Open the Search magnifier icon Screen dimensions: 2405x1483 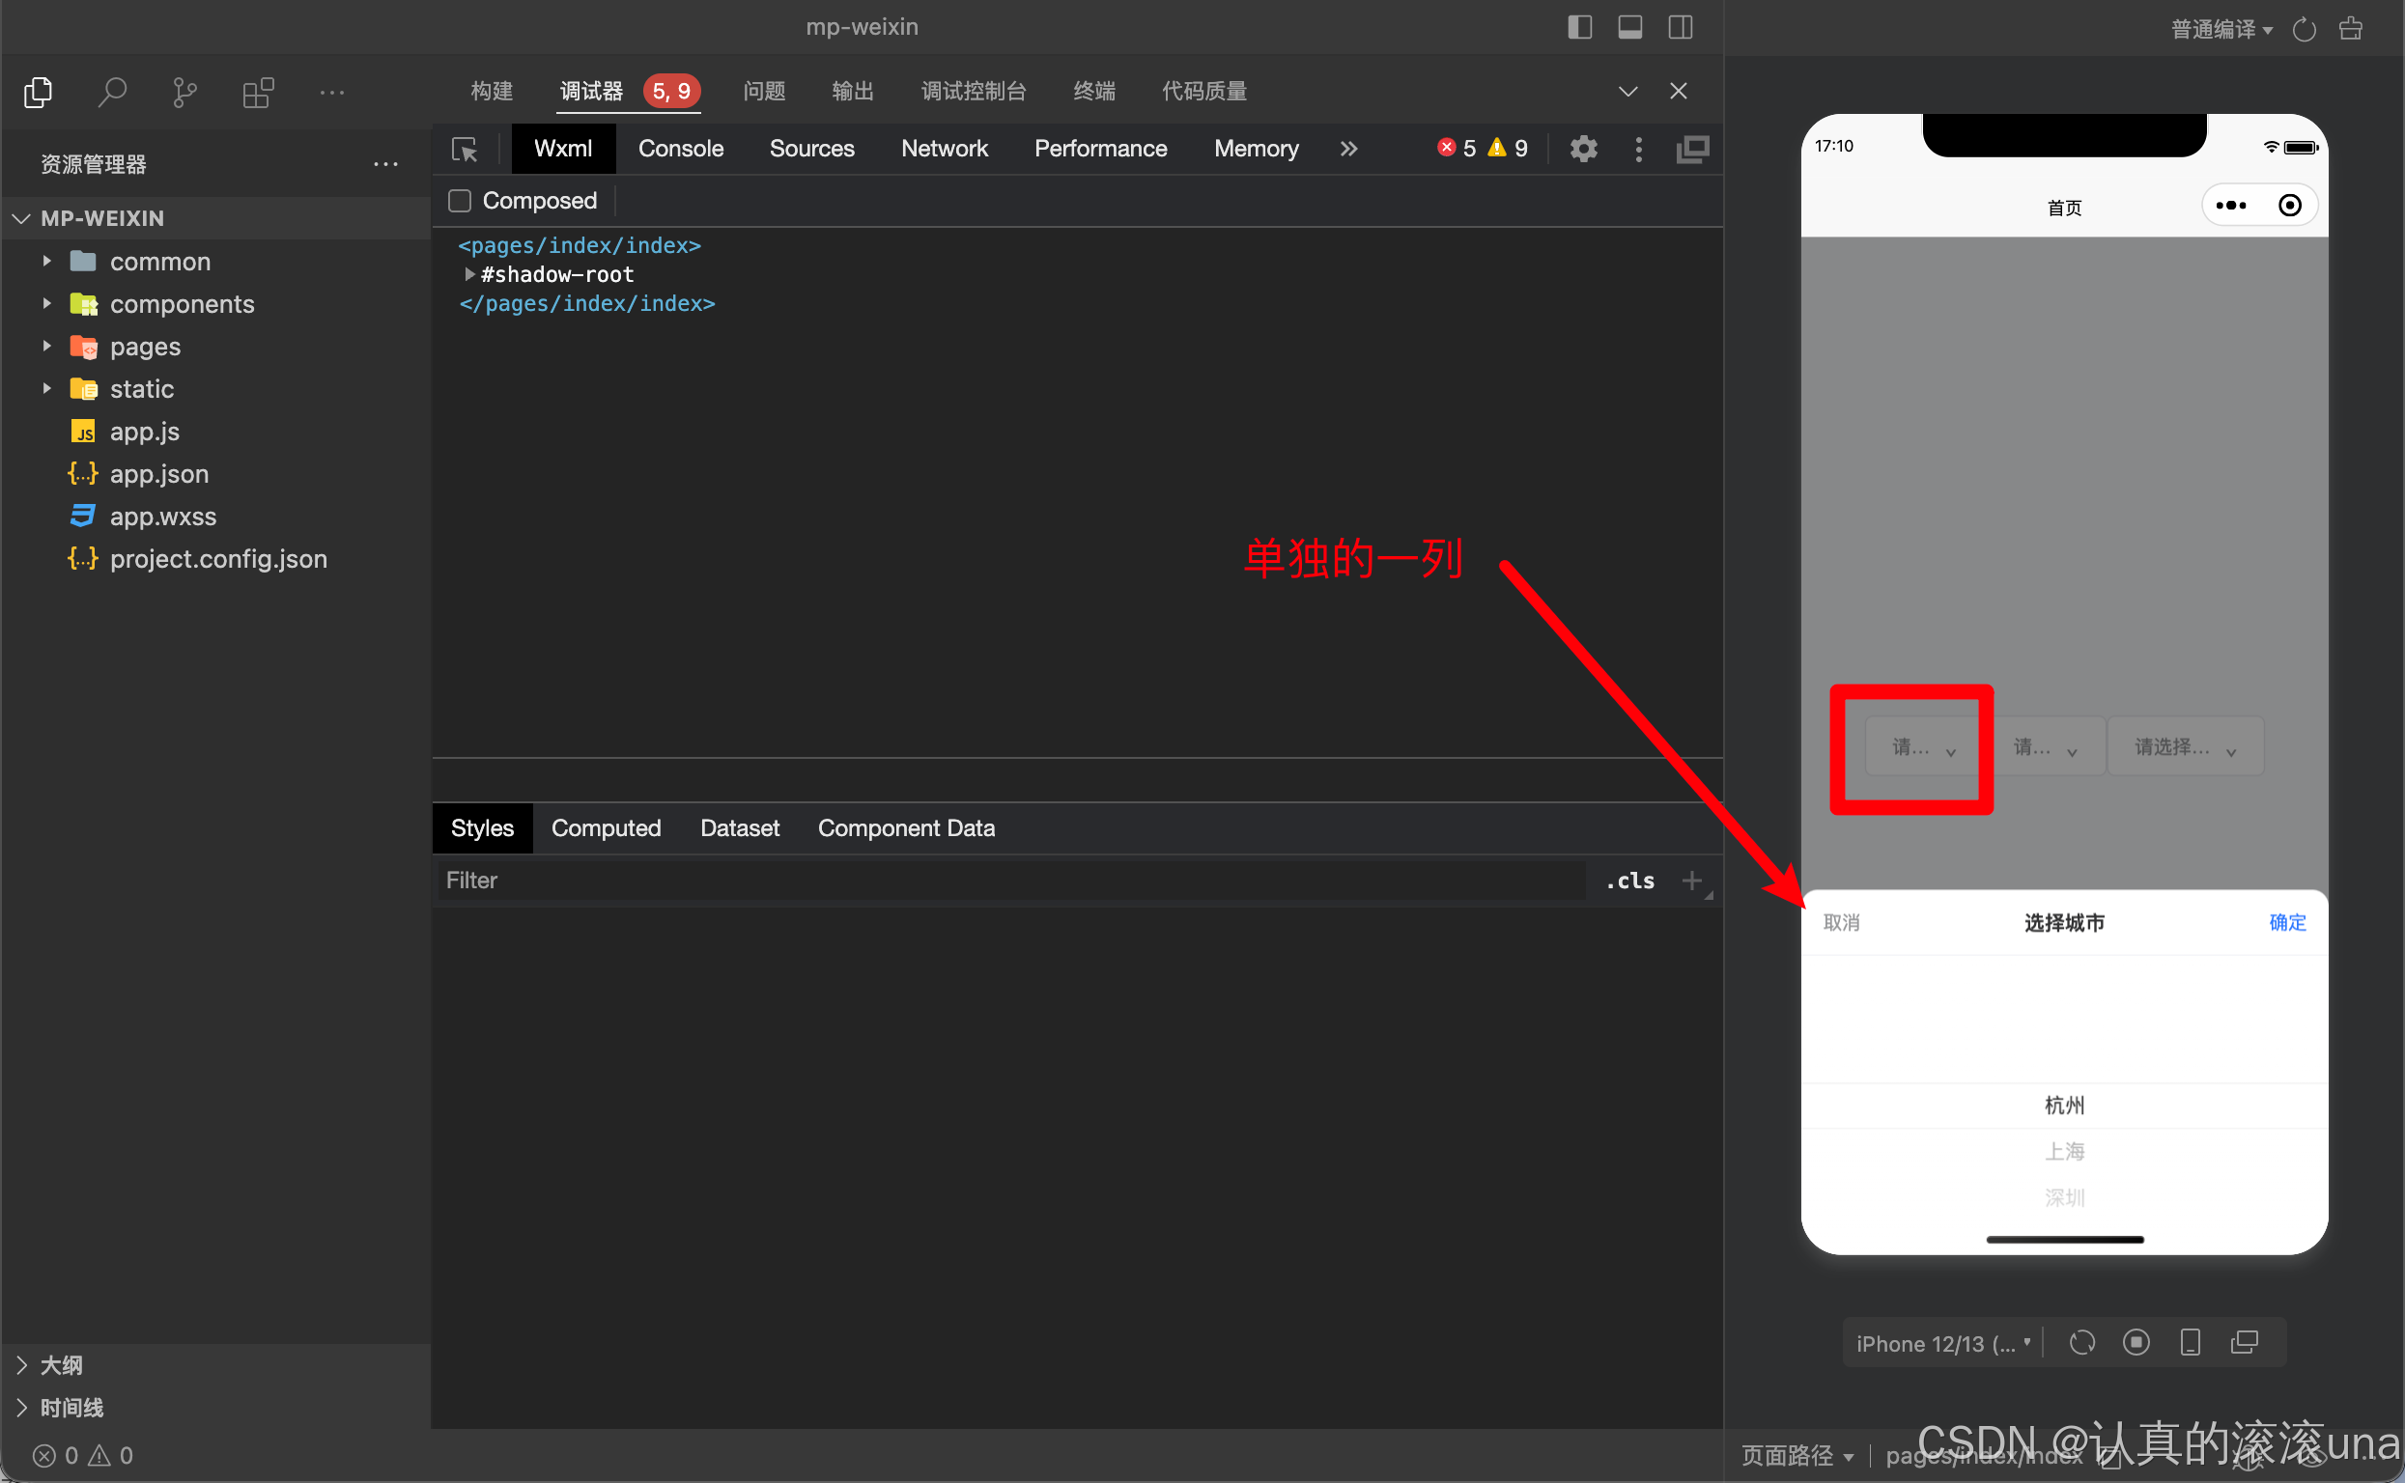pos(112,92)
